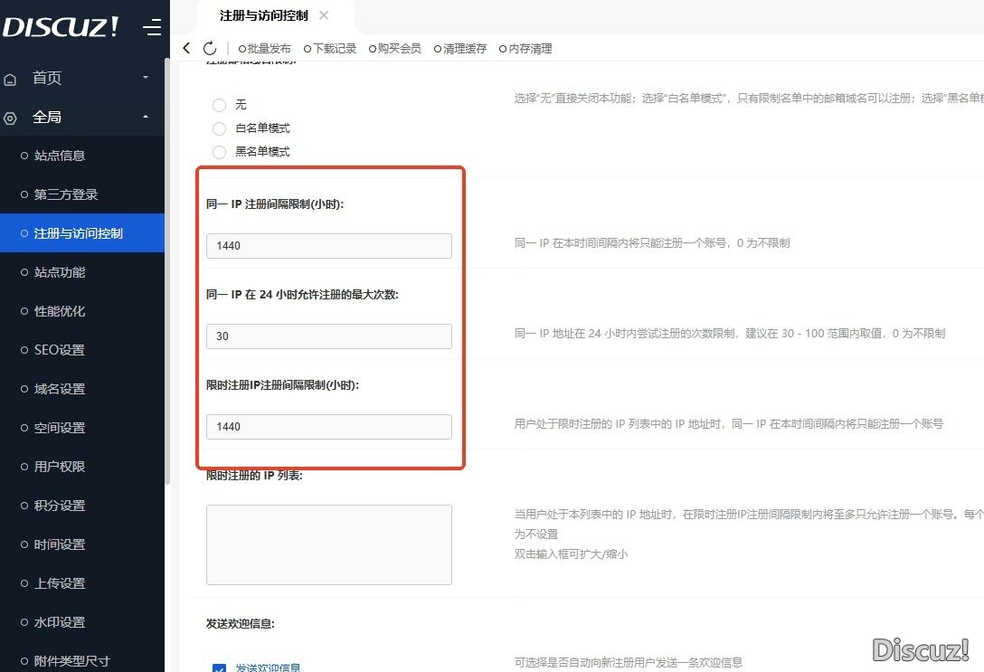Screen dimensions: 984x672
Task: Expand the 首页 menu dropdown arrow
Action: [x=146, y=78]
